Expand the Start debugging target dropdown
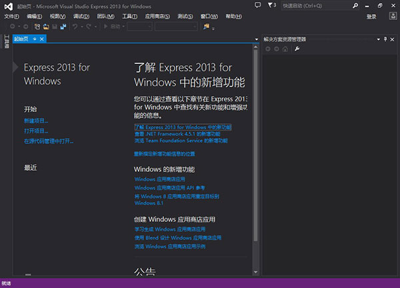This screenshot has height=288, width=400. click(123, 26)
